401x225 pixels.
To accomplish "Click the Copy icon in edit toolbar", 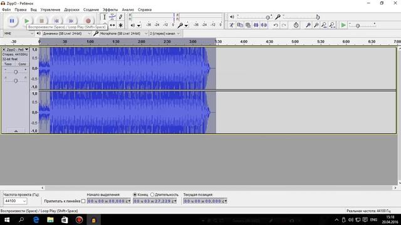I will [x=240, y=25].
